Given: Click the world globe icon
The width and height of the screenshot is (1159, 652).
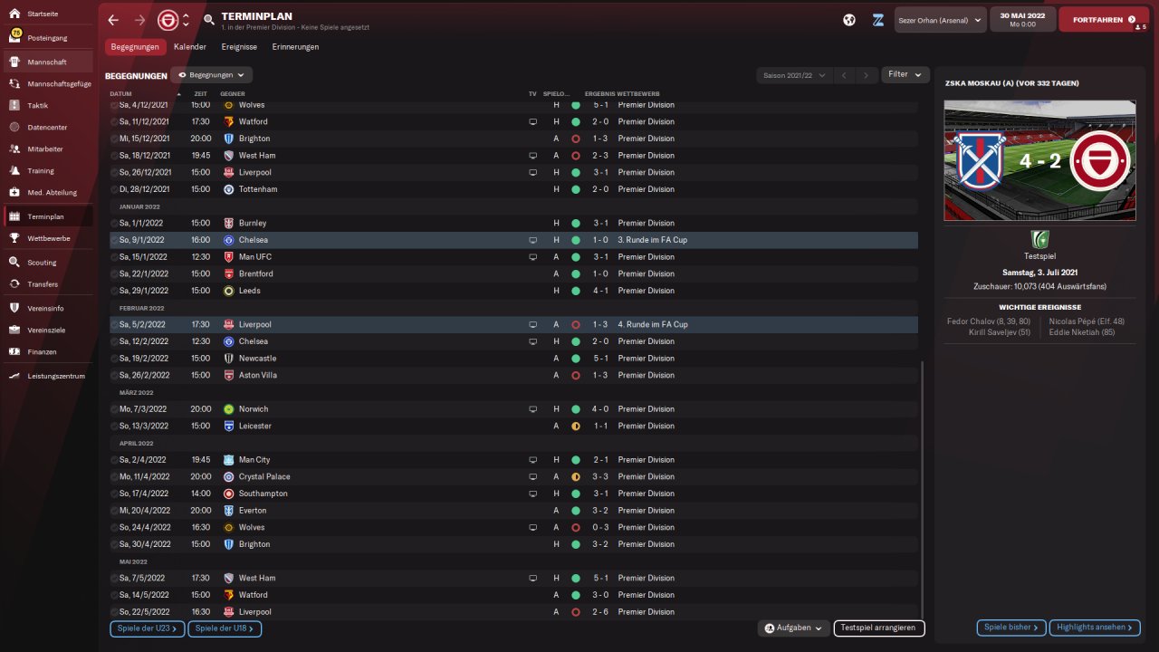Looking at the screenshot, I should click(x=849, y=20).
